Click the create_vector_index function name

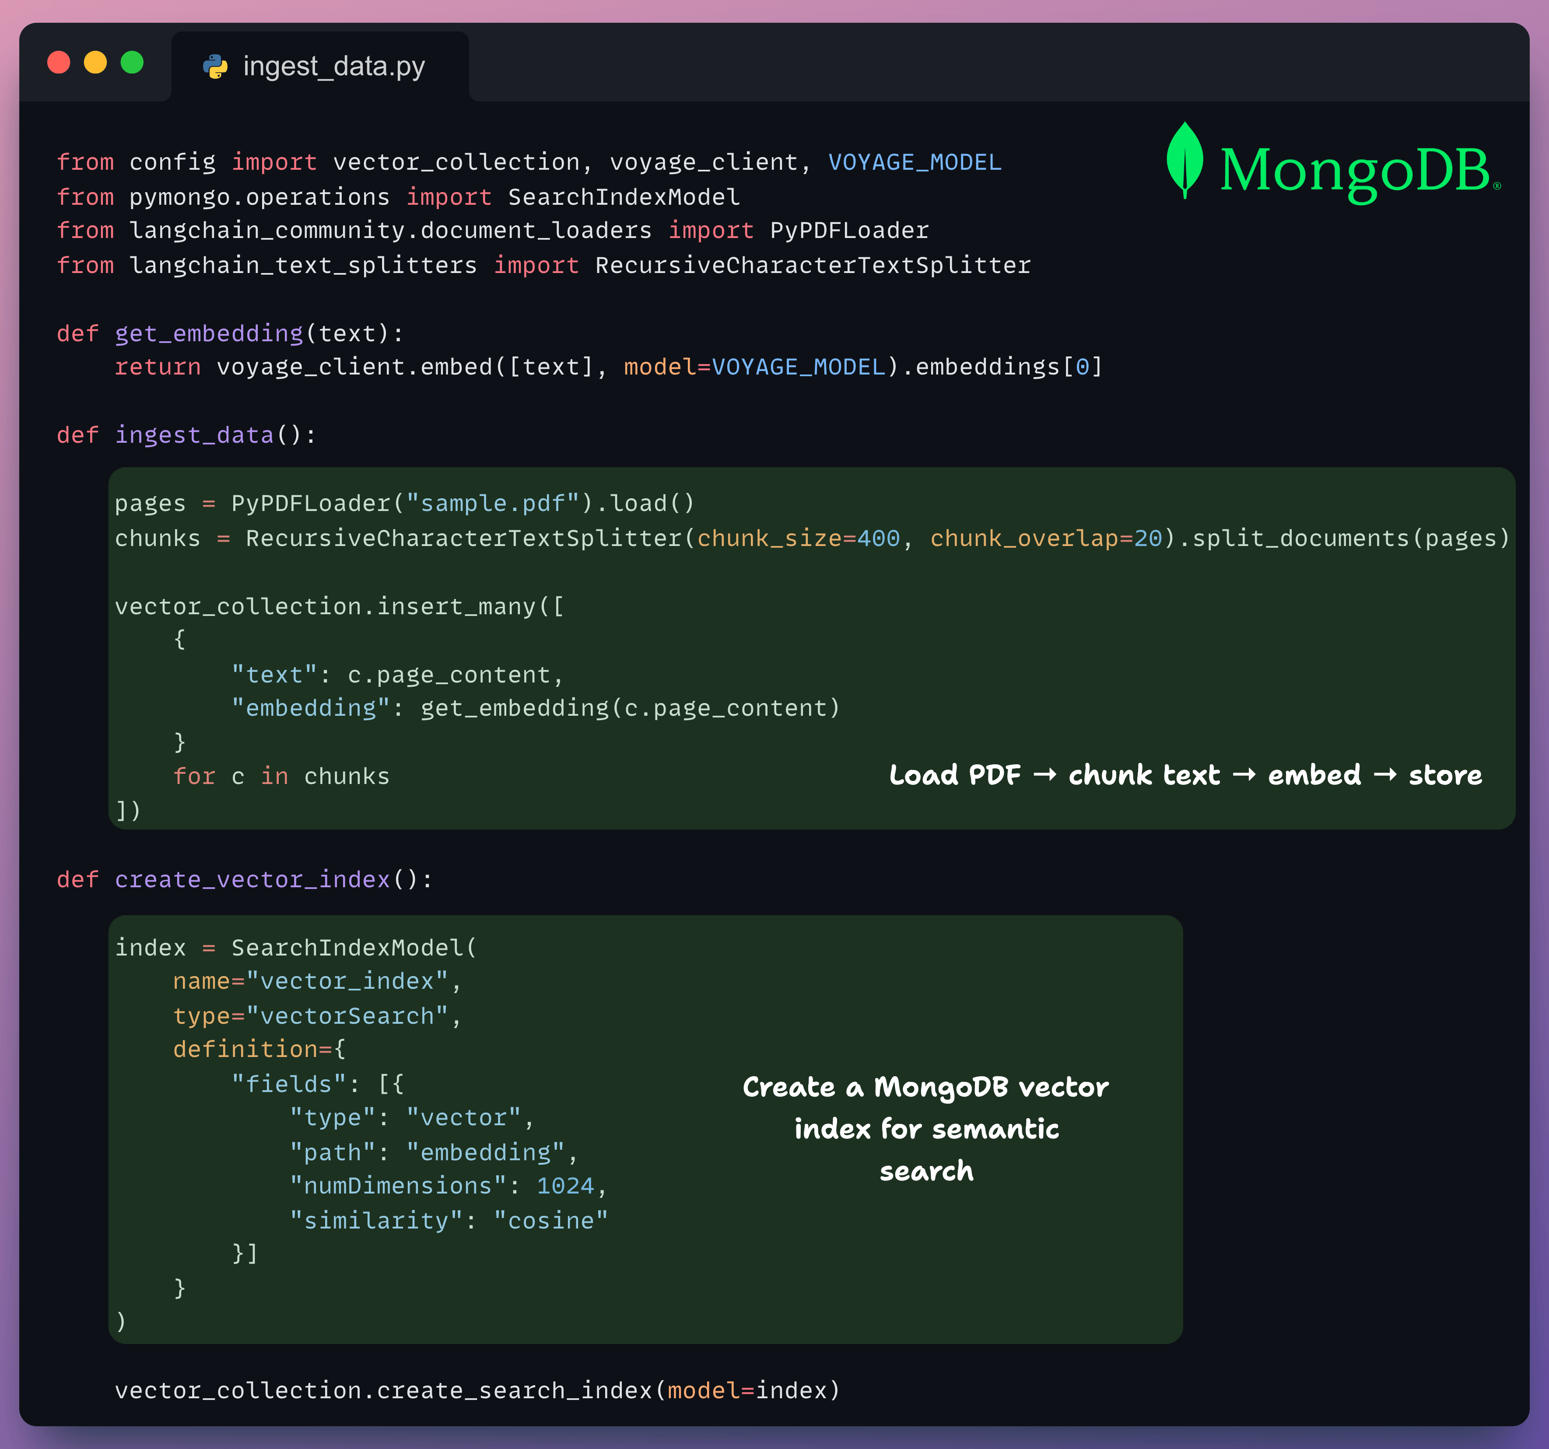point(252,879)
